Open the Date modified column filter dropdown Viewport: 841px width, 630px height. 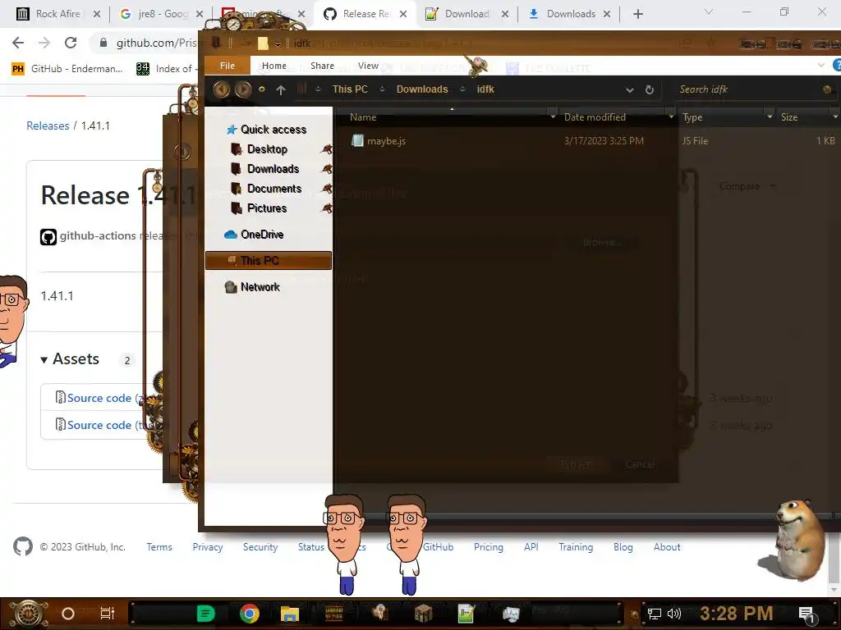[671, 116]
